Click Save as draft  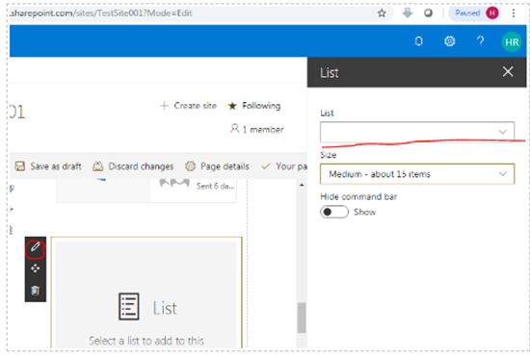click(48, 166)
